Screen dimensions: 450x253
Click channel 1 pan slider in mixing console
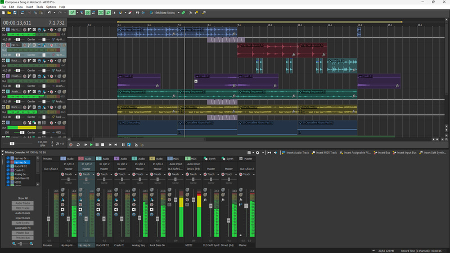(68, 179)
